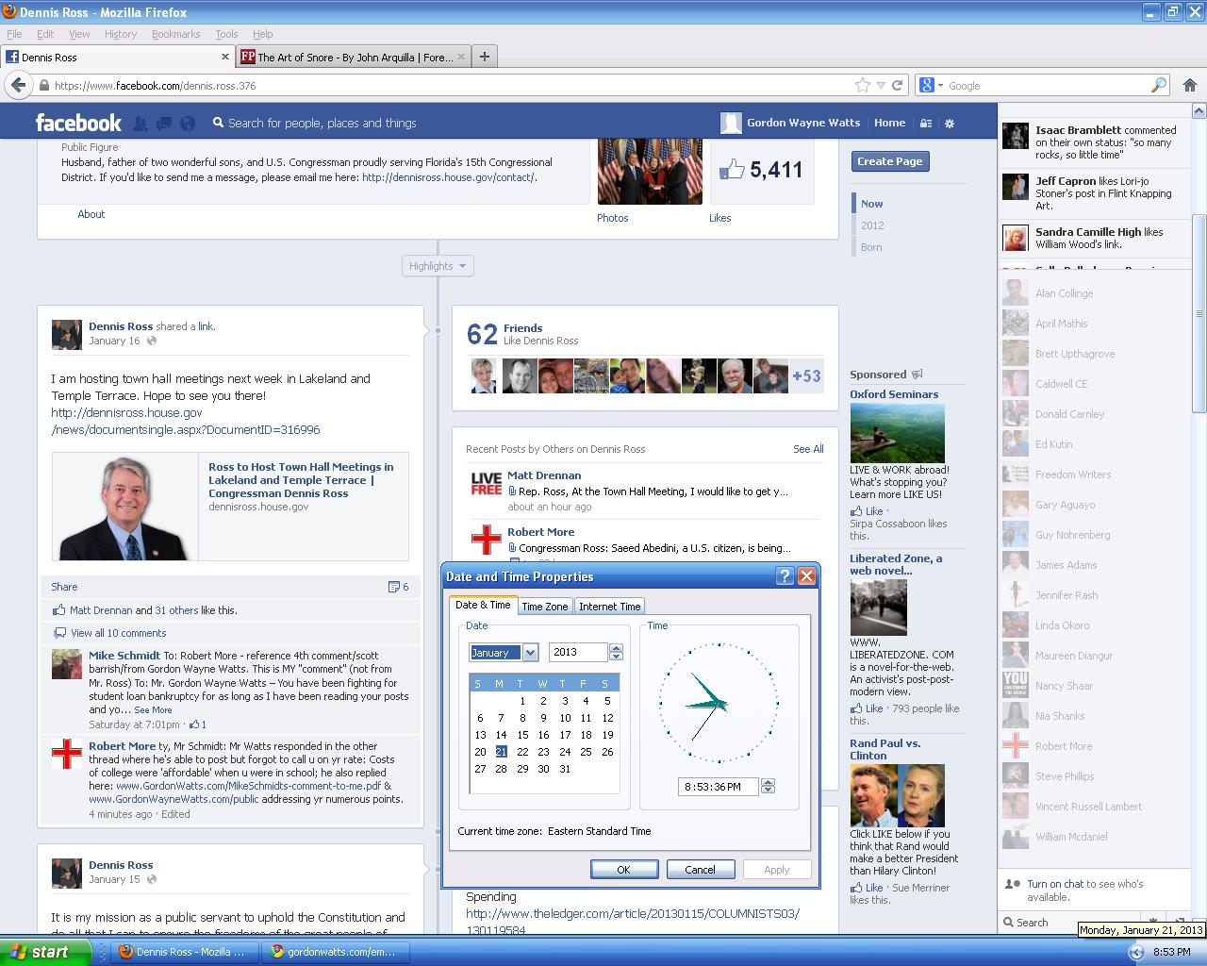
Task: Open the Tools menu
Action: (x=226, y=34)
